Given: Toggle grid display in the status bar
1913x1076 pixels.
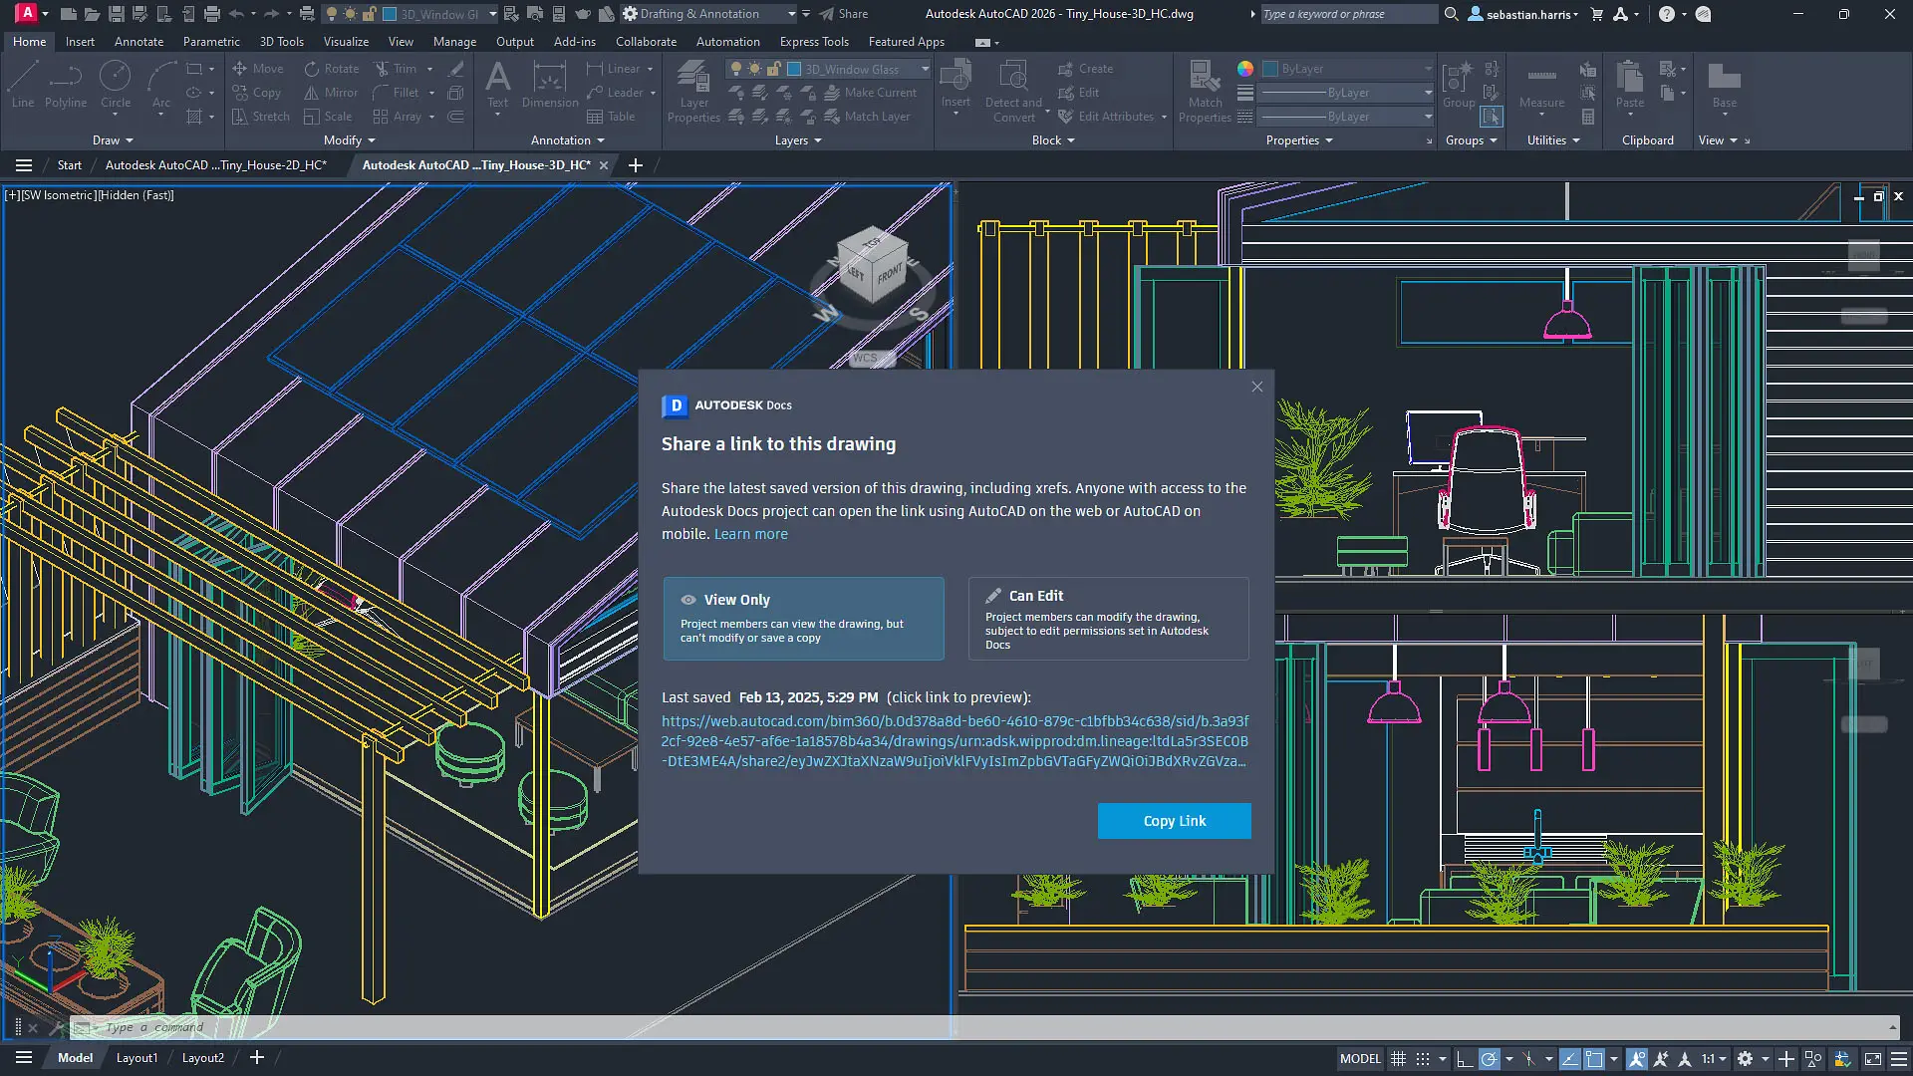Looking at the screenshot, I should 1398,1058.
